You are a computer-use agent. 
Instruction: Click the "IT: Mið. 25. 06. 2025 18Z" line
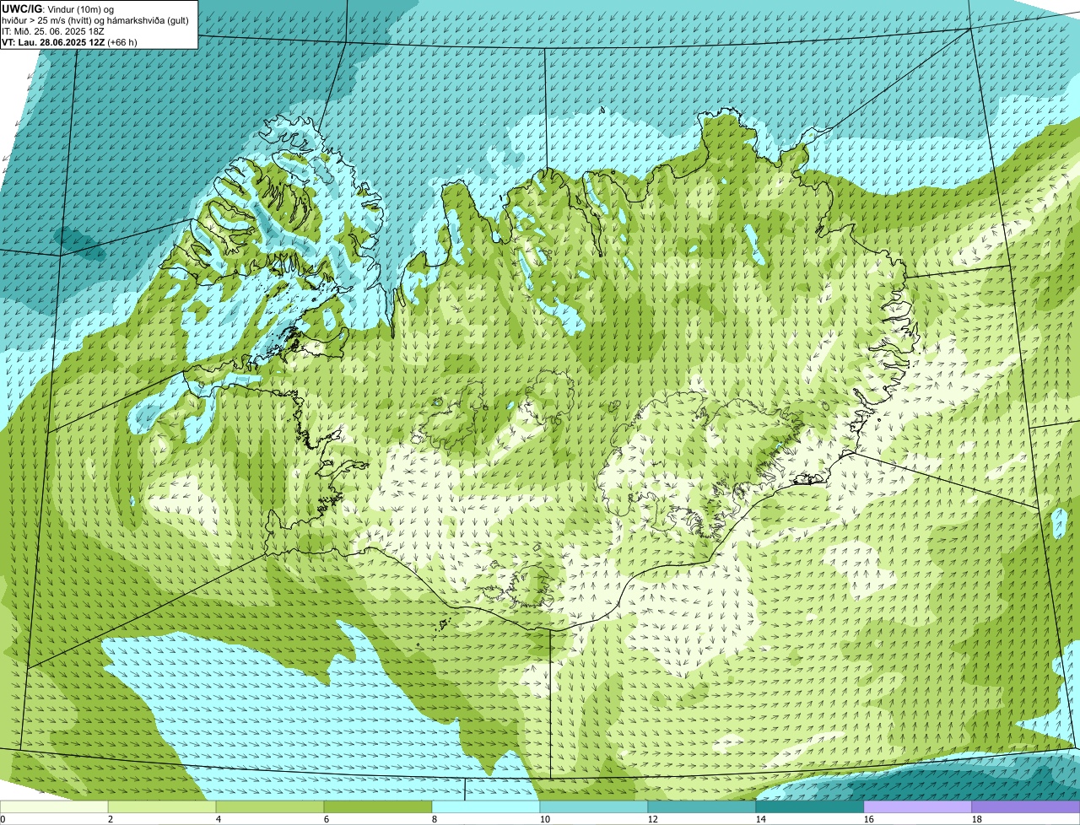pyautogui.click(x=53, y=30)
